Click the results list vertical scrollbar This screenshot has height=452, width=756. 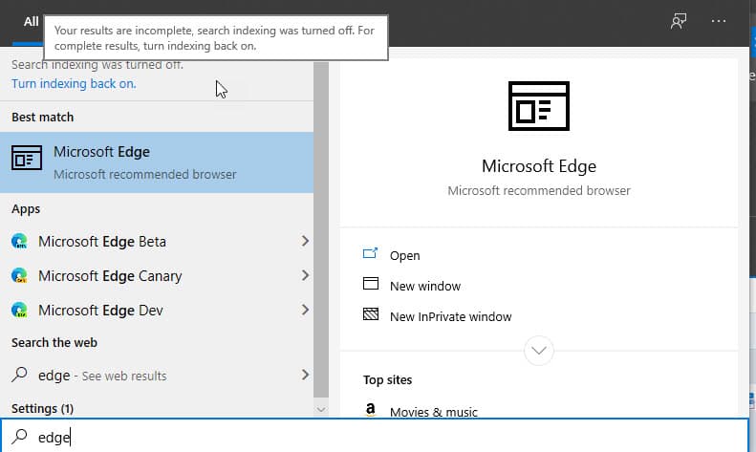coord(320,230)
